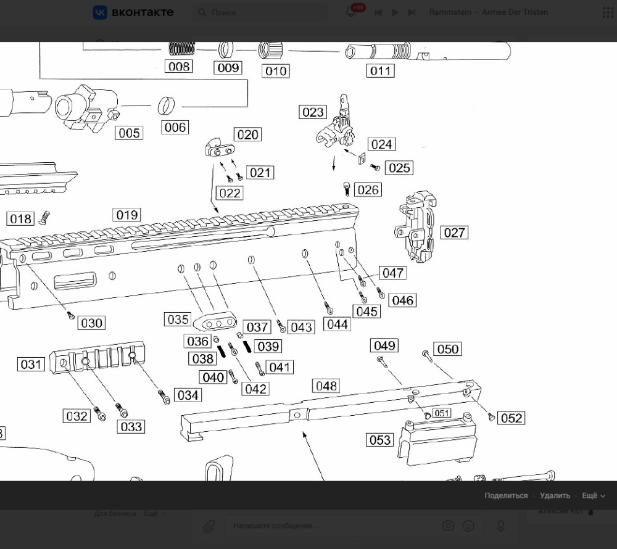Viewport: 617px width, 549px height.
Task: Open the notifications bell
Action: 350,12
